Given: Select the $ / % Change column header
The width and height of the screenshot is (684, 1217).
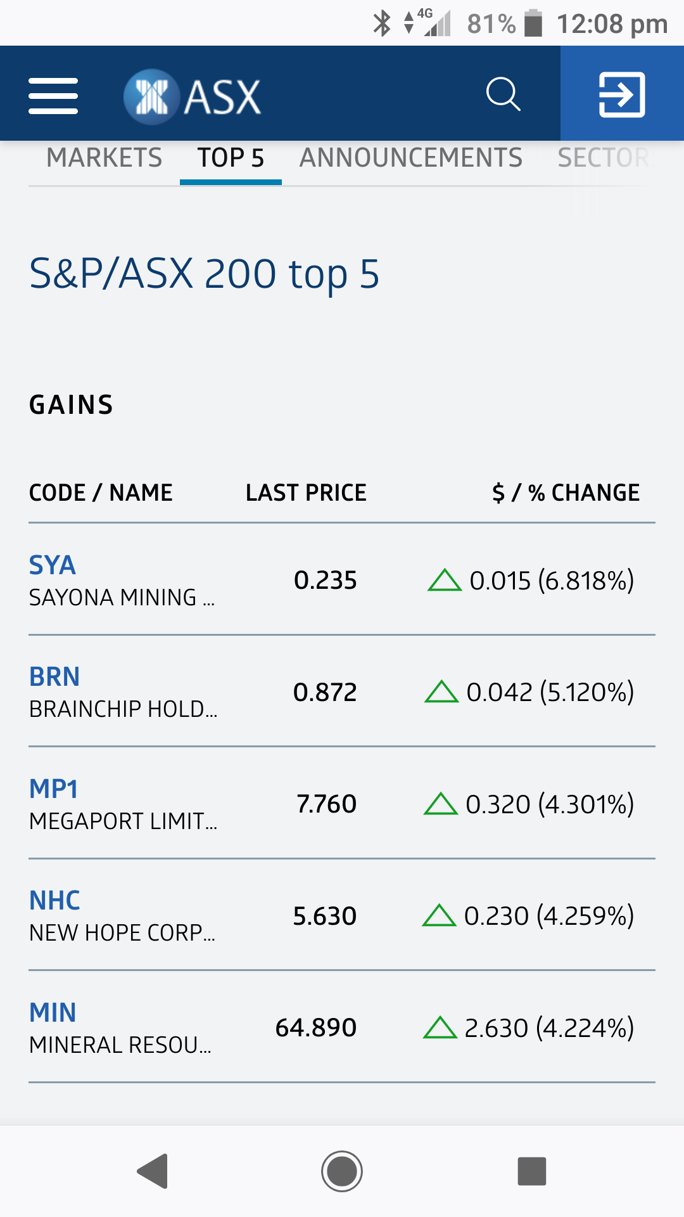Looking at the screenshot, I should pos(566,493).
